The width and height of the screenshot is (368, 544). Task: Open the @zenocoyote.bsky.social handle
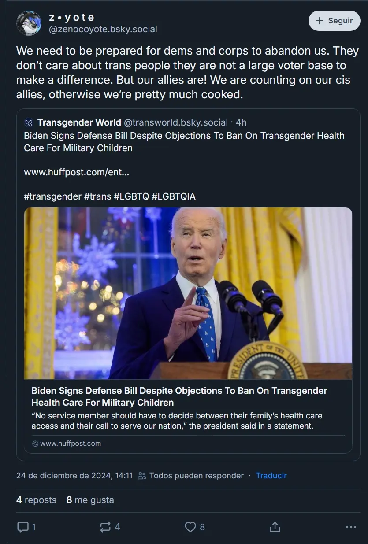[x=103, y=29]
